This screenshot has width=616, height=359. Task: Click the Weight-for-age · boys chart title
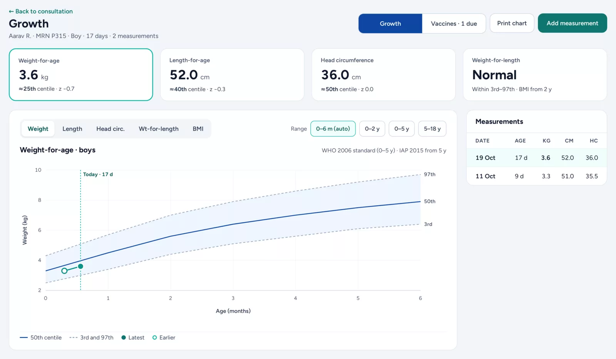pyautogui.click(x=58, y=150)
